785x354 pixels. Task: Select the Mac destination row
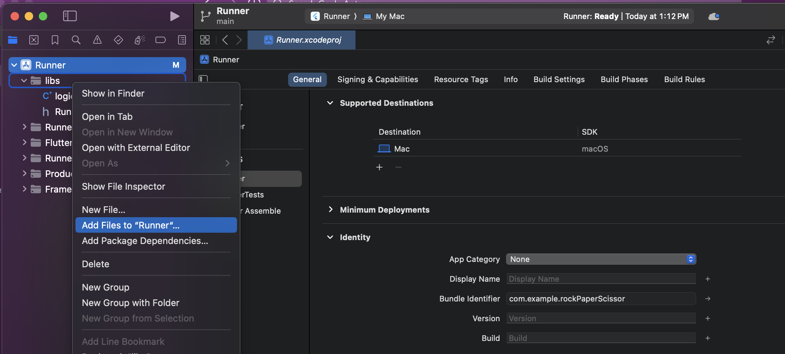tap(557, 149)
